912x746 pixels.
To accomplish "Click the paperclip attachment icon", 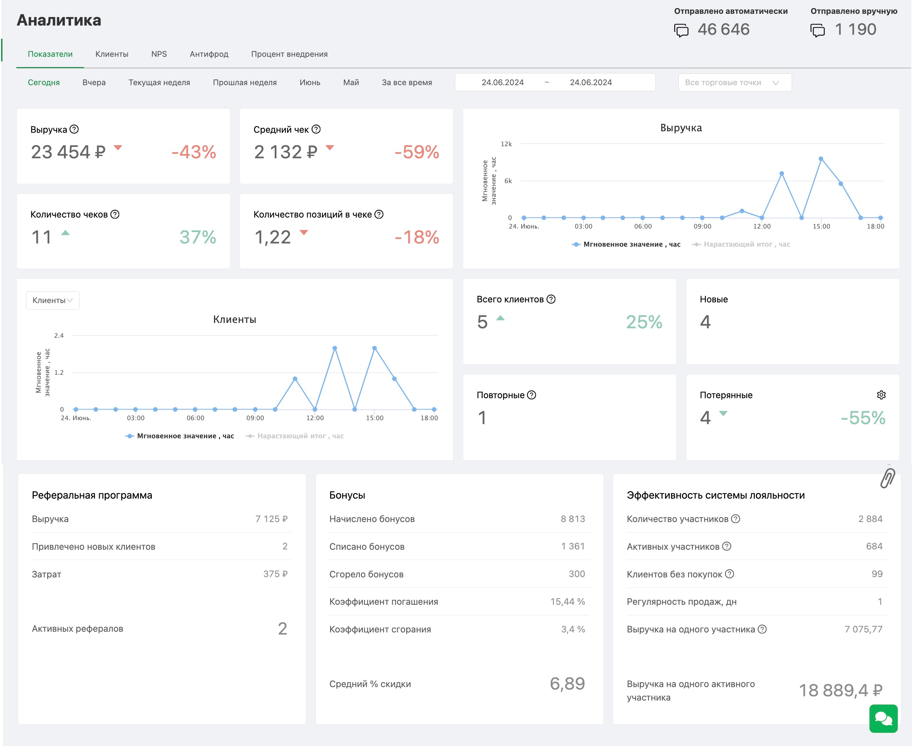I will 888,478.
